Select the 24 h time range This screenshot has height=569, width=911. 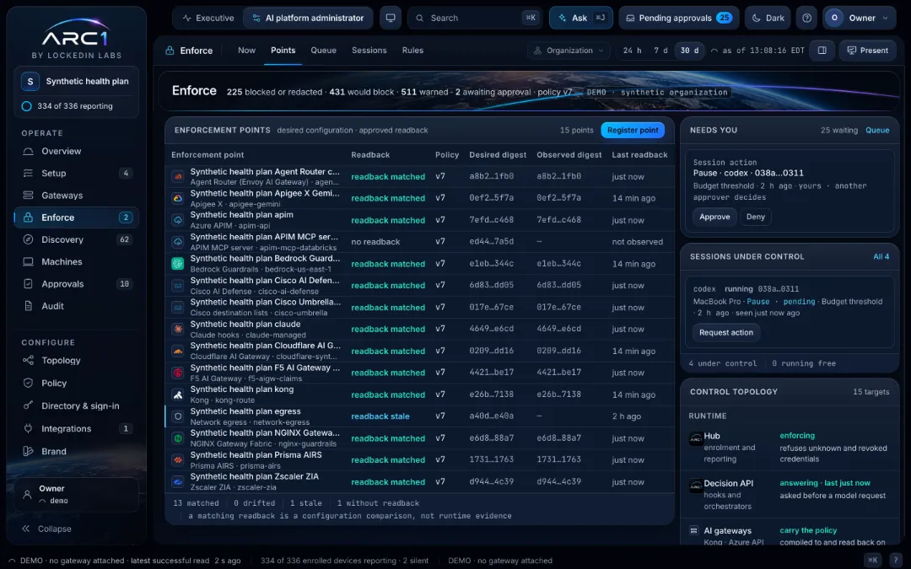pyautogui.click(x=632, y=51)
